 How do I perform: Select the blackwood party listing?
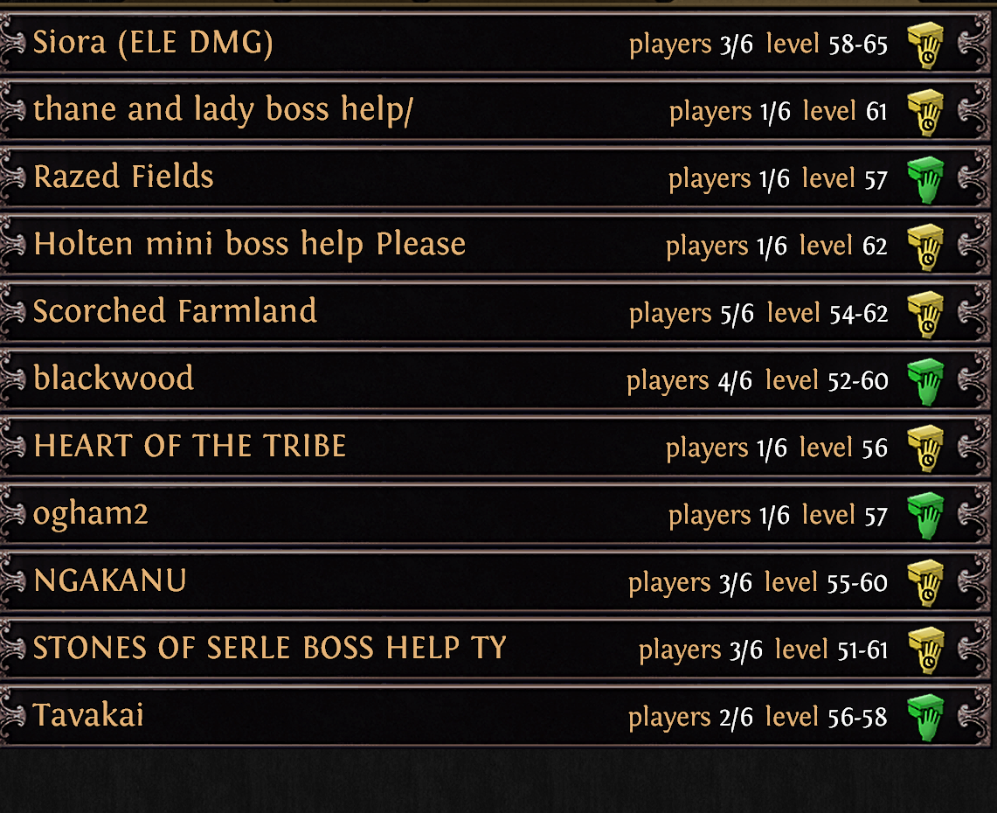496,379
